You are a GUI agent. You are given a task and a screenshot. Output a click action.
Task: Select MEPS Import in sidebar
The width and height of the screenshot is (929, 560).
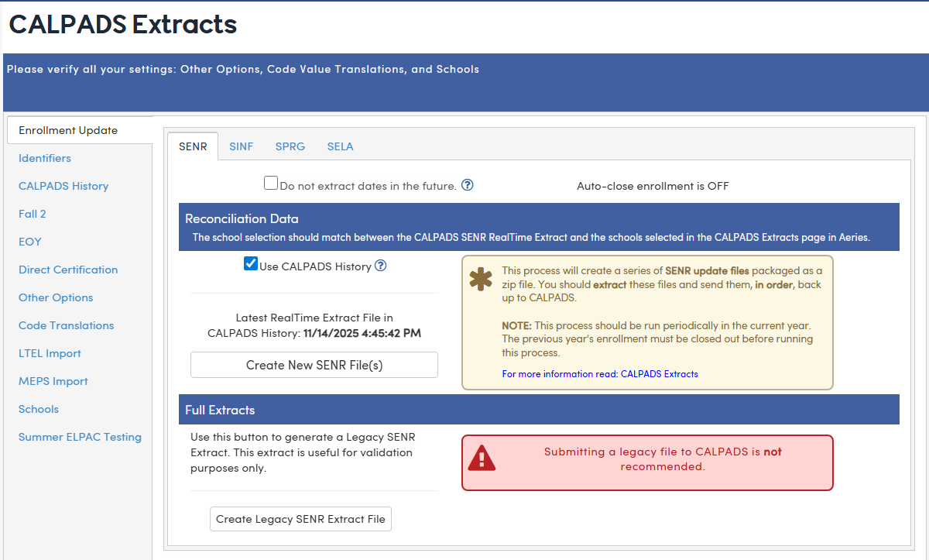(x=53, y=381)
